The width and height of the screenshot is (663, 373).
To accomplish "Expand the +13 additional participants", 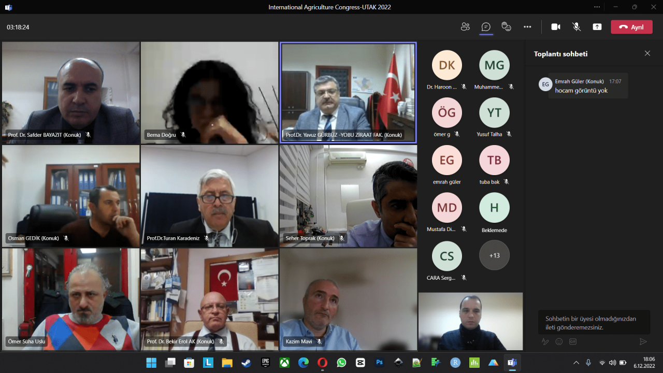I will pos(494,255).
